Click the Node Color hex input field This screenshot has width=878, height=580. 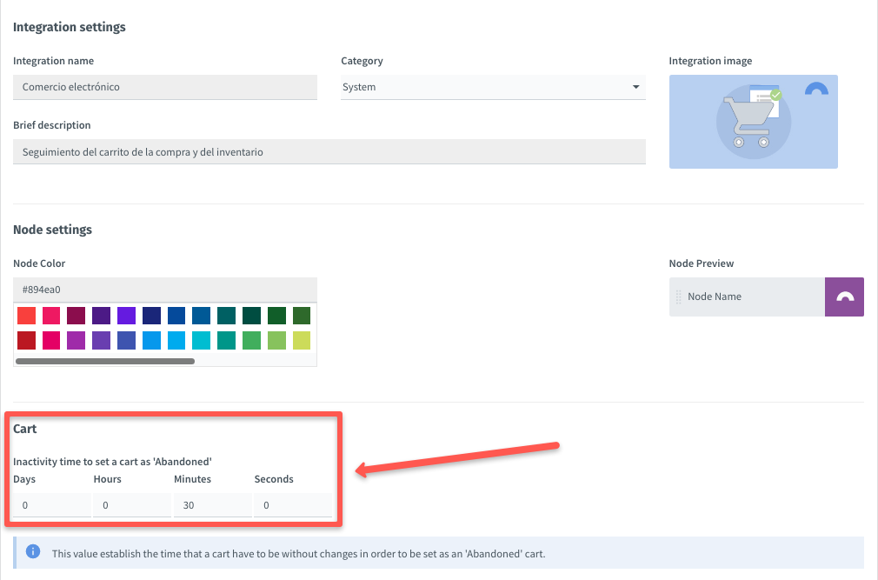coord(165,290)
